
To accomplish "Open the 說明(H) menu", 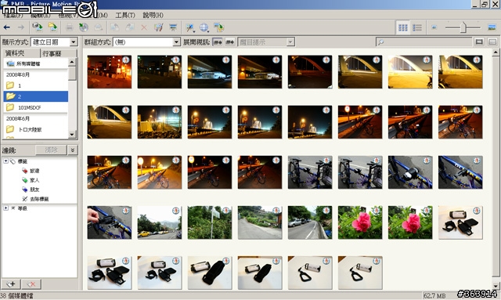I will pos(153,15).
